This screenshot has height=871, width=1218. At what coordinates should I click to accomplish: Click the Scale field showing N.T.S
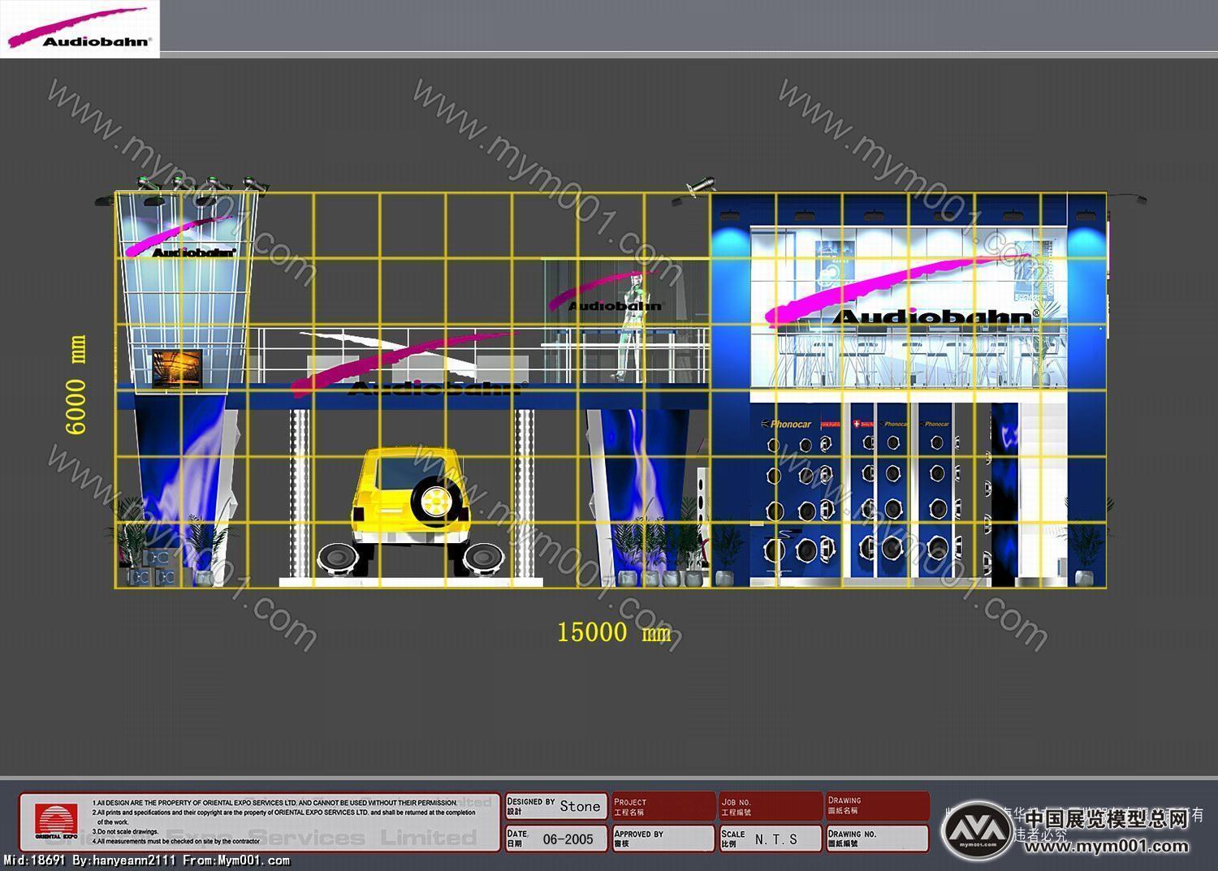[x=770, y=839]
